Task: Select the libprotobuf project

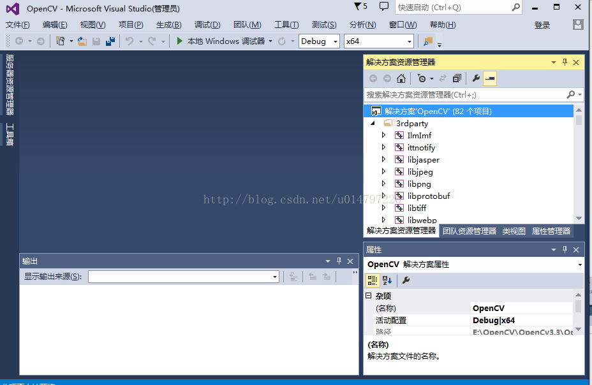Action: pyautogui.click(x=429, y=196)
